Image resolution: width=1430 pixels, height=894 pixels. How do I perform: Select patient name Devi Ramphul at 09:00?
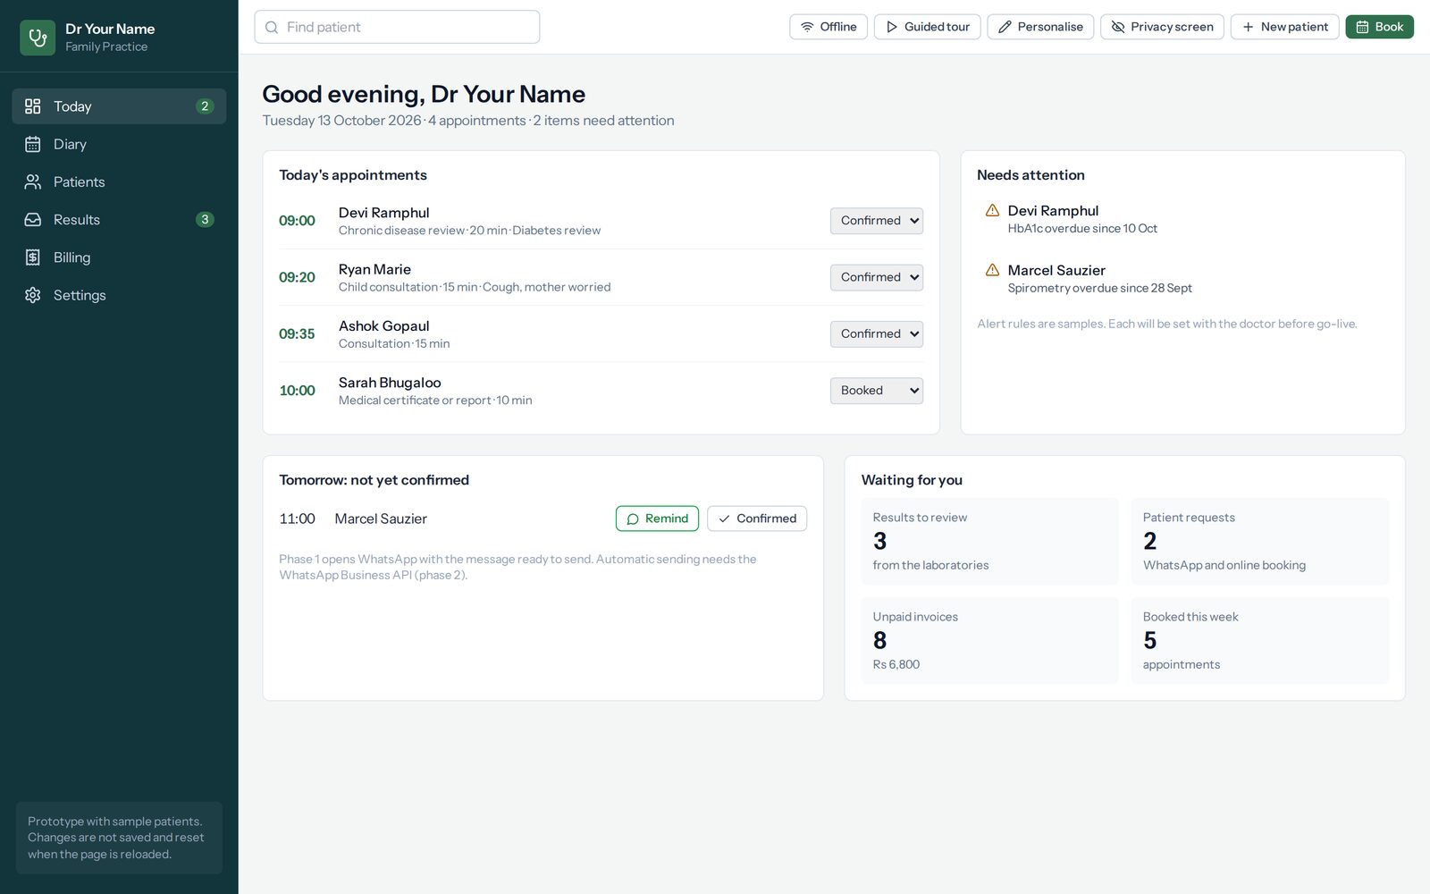click(x=383, y=213)
